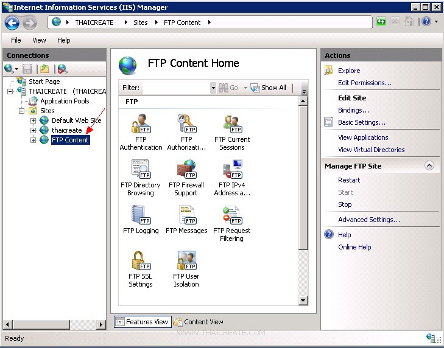Viewport: 444px width, 348px height.
Task: Click the Up folder icon in Connections
Action: [44, 69]
